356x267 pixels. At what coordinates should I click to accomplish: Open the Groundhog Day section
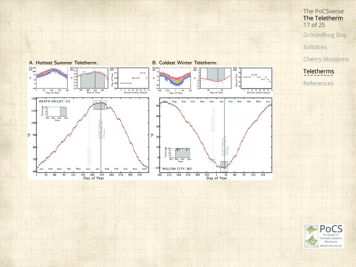point(318,35)
